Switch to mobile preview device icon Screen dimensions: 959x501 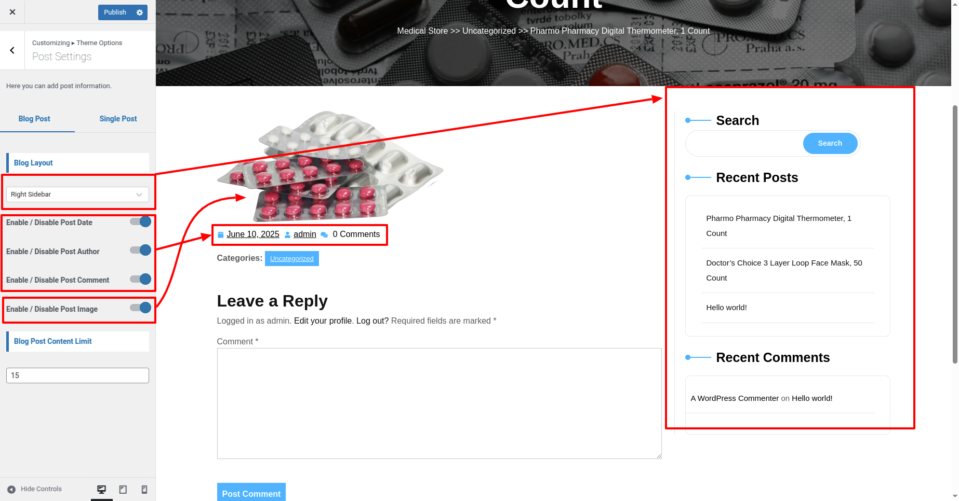(144, 489)
